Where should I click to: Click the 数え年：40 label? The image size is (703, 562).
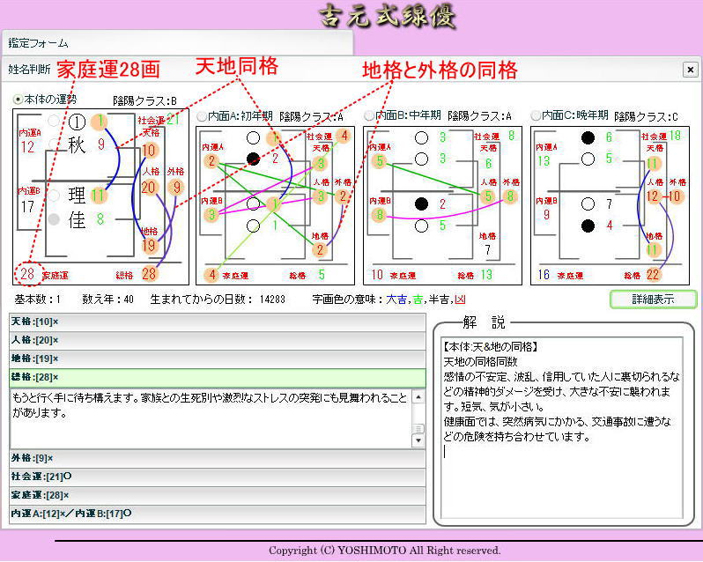(108, 299)
